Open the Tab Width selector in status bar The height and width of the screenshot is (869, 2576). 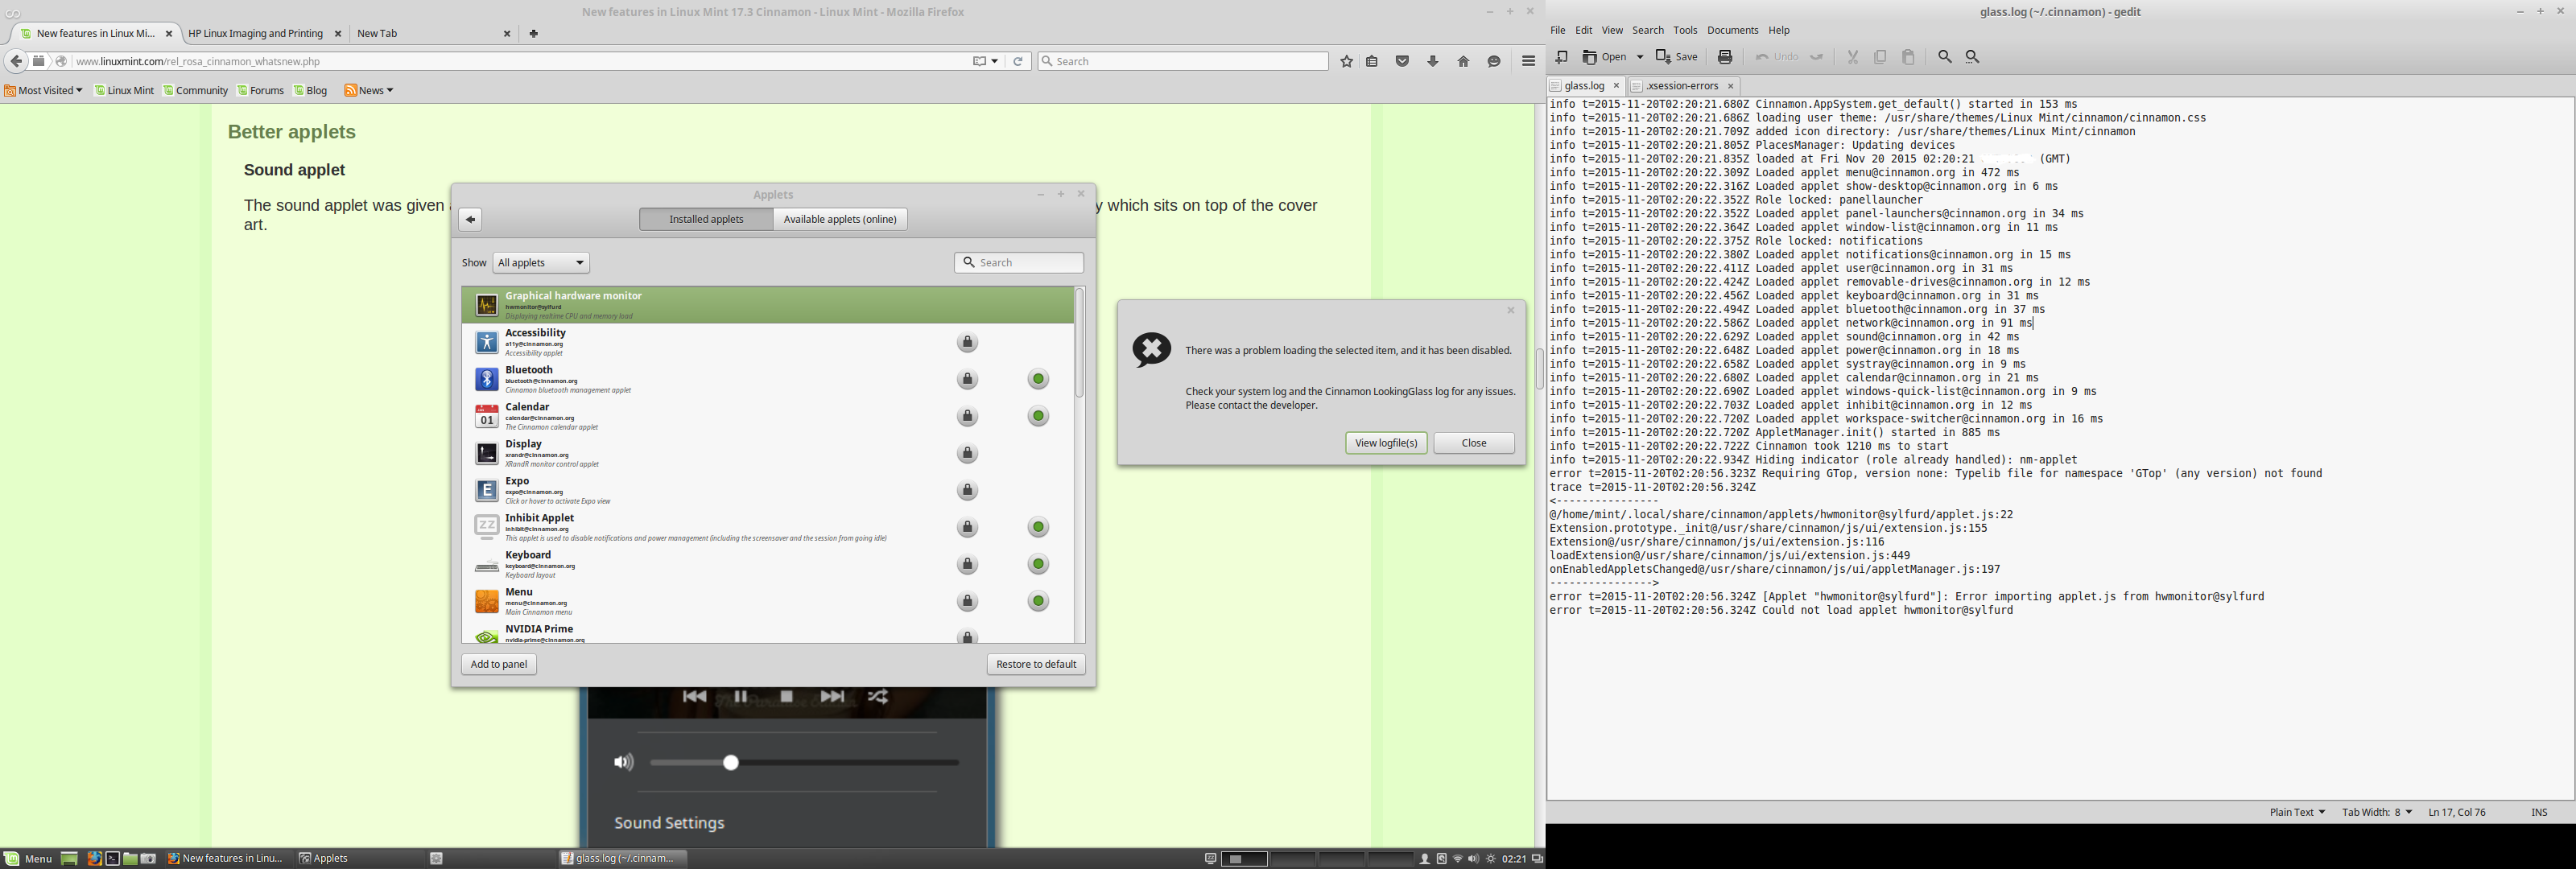point(2377,812)
